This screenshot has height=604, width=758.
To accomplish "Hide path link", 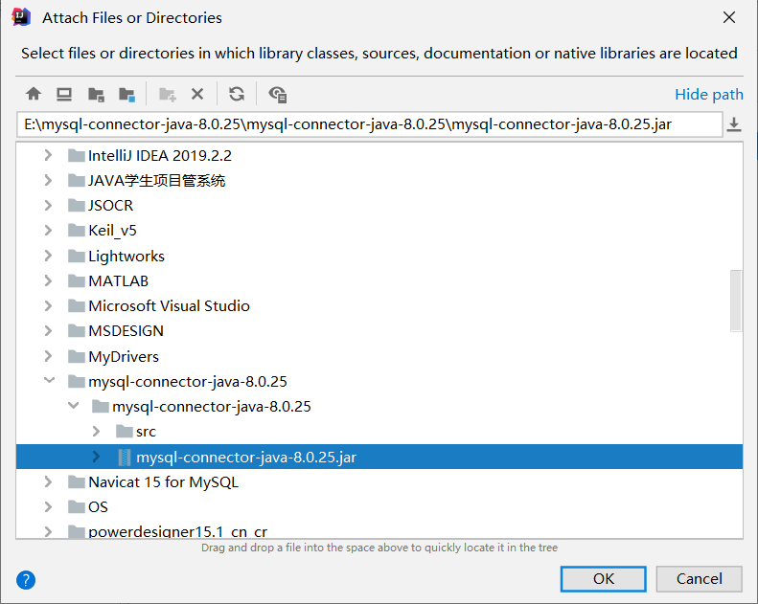I will (x=709, y=94).
